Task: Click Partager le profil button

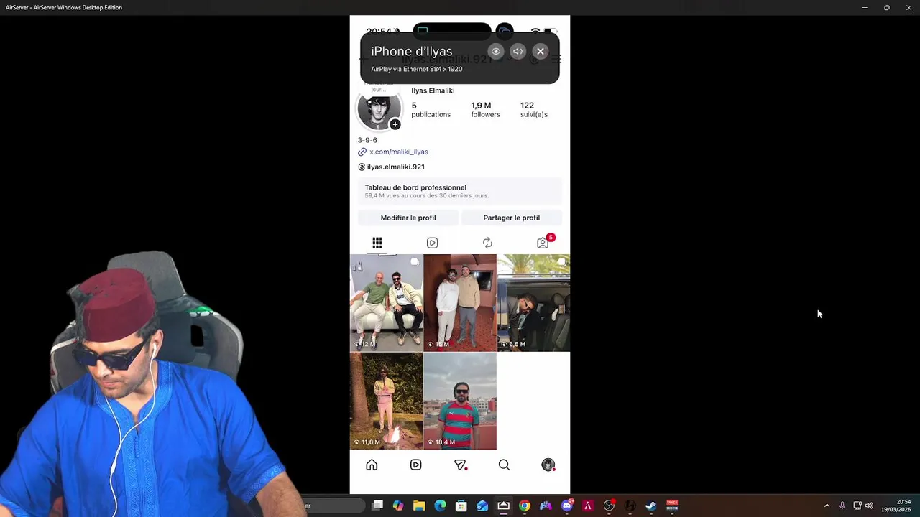Action: coord(511,218)
